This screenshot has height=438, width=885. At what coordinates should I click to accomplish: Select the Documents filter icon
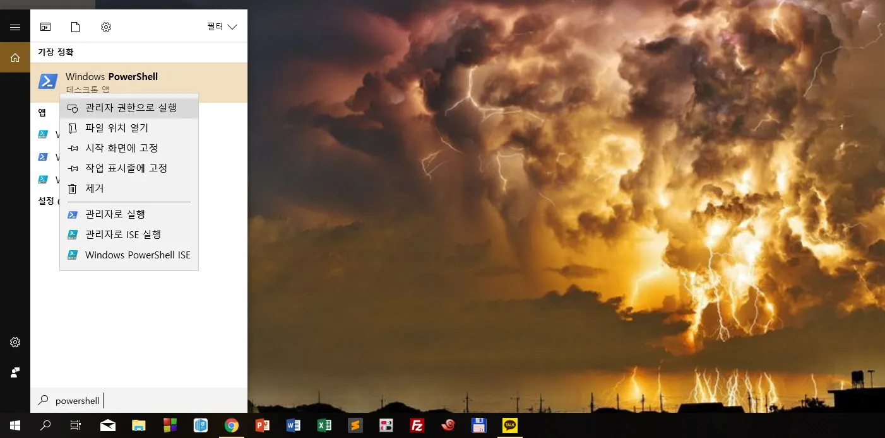76,27
